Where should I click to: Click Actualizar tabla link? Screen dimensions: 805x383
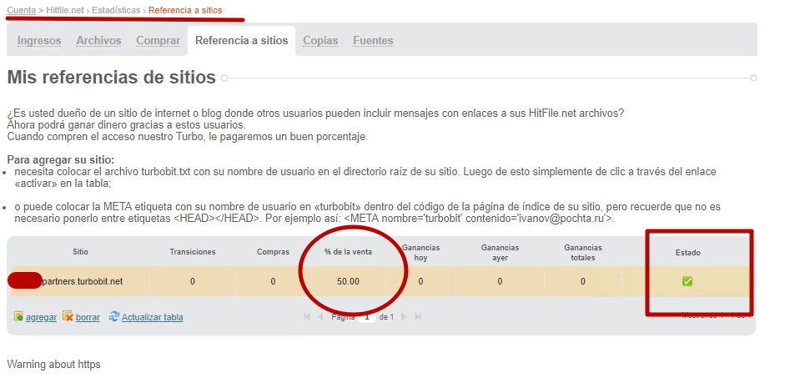(153, 317)
